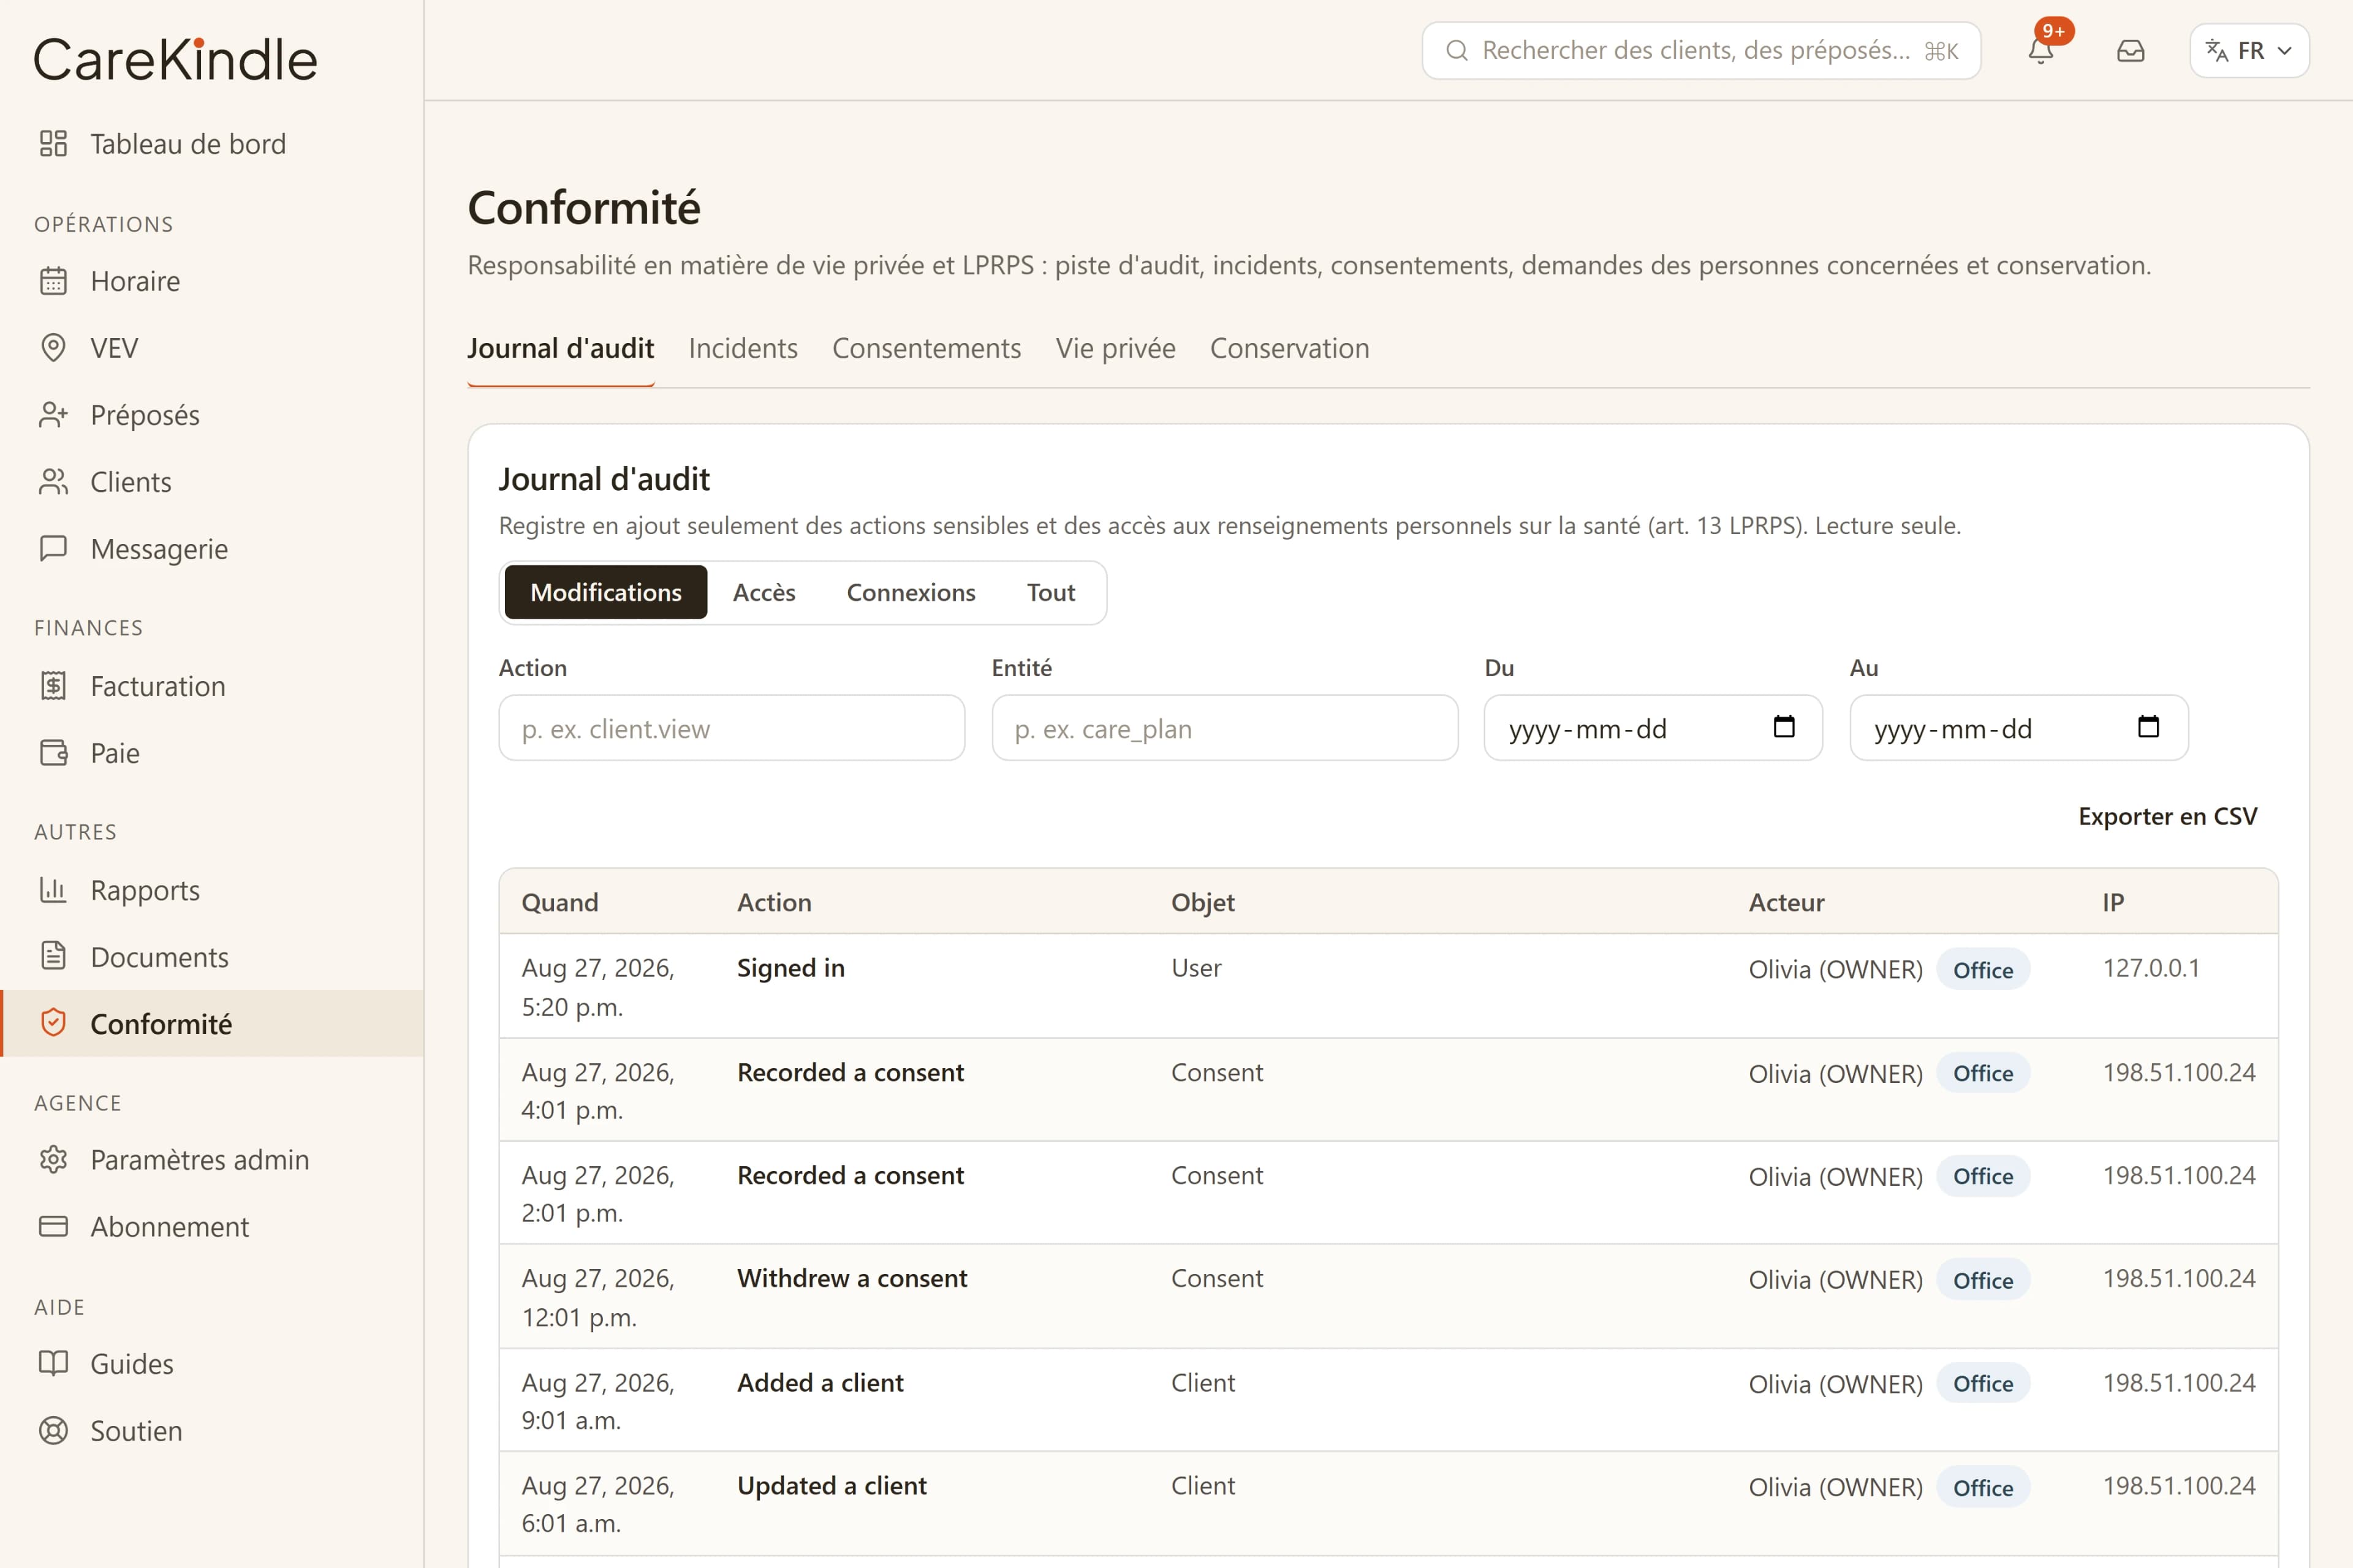
Task: Open the Soutien help link
Action: click(x=212, y=1431)
